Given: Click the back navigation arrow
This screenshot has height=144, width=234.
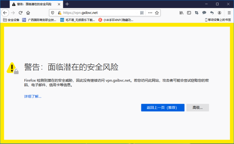Looking at the screenshot, I should coord(5,13).
